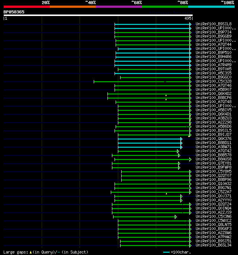The height and width of the screenshot is (255, 238).
Task: Select the UniRef100_C5X3N6 label
Action: point(213,217)
